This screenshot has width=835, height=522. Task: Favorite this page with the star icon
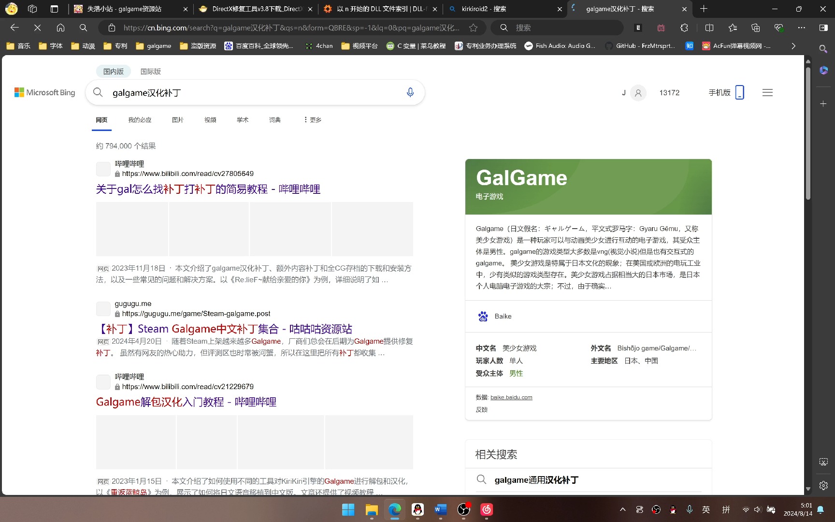tap(474, 28)
